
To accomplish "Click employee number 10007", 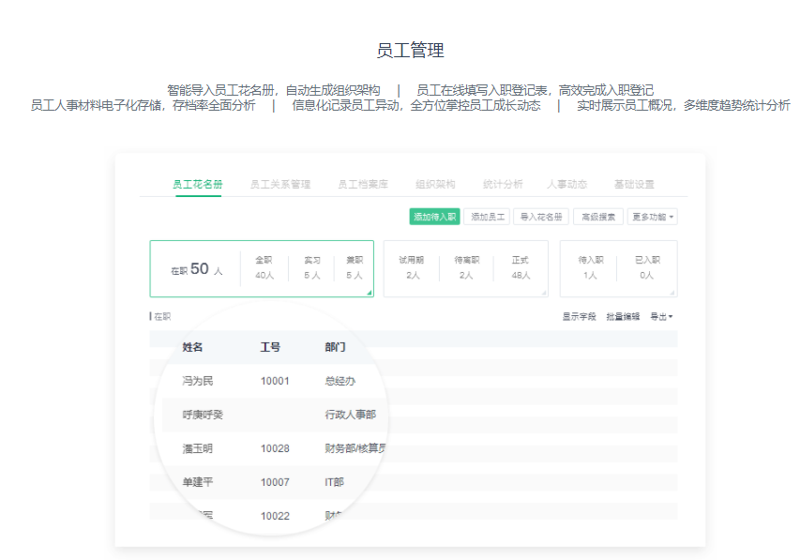I will click(x=275, y=482).
